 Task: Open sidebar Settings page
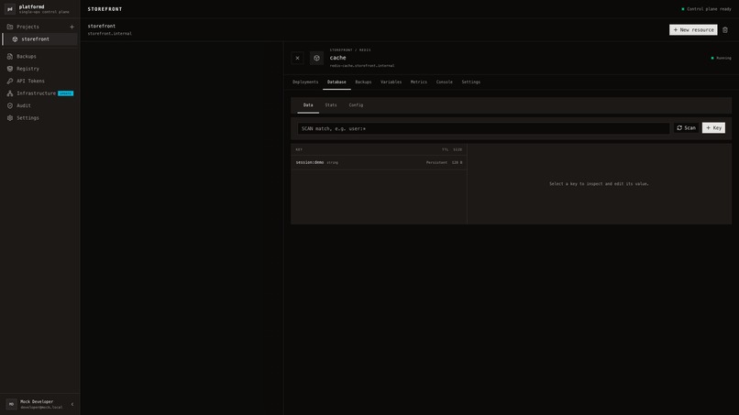coord(40,118)
